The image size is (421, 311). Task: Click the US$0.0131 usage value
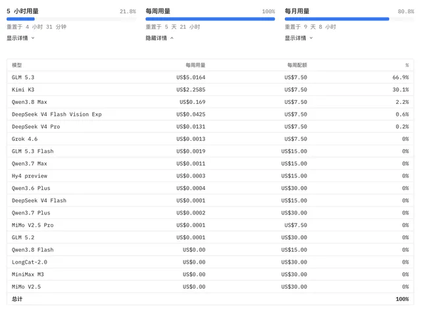pos(191,127)
